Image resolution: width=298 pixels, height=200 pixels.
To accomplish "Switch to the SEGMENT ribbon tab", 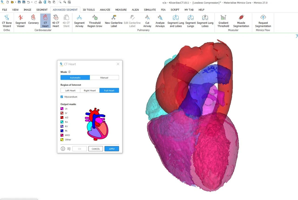I will click(42, 10).
